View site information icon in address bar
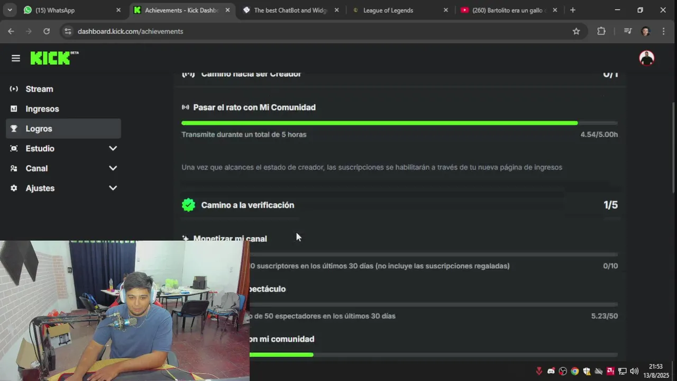 (x=68, y=31)
